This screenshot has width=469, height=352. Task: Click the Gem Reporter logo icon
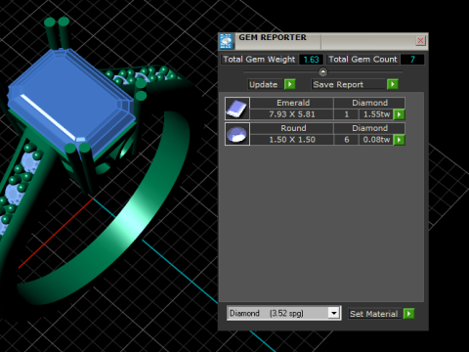[226, 41]
